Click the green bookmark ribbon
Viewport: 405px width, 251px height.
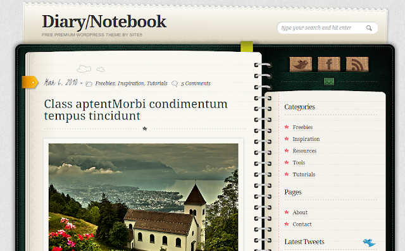[247, 46]
